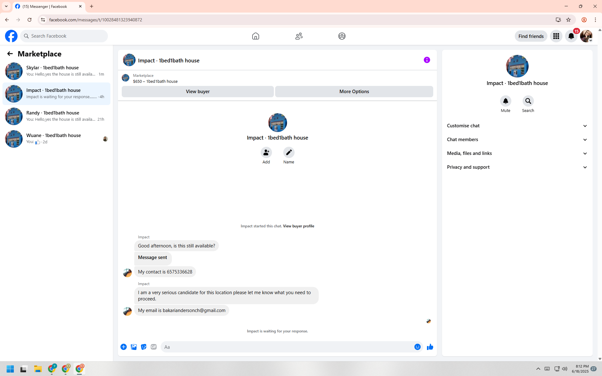The height and width of the screenshot is (376, 602).
Task: Click the Search Facebook field
Action: (64, 36)
